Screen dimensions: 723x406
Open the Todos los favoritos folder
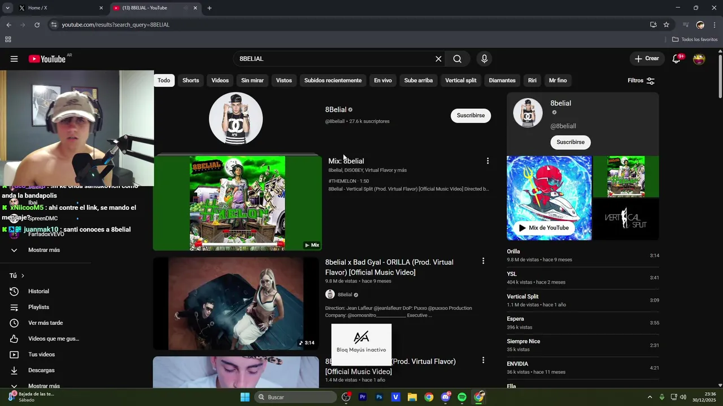pyautogui.click(x=695, y=39)
